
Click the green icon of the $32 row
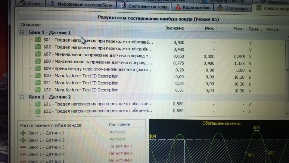[38, 89]
